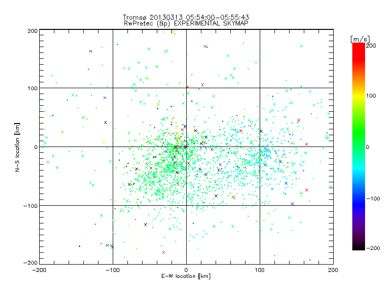
Task: Click the color bar label '100' beside yellow
Action: tap(371, 96)
